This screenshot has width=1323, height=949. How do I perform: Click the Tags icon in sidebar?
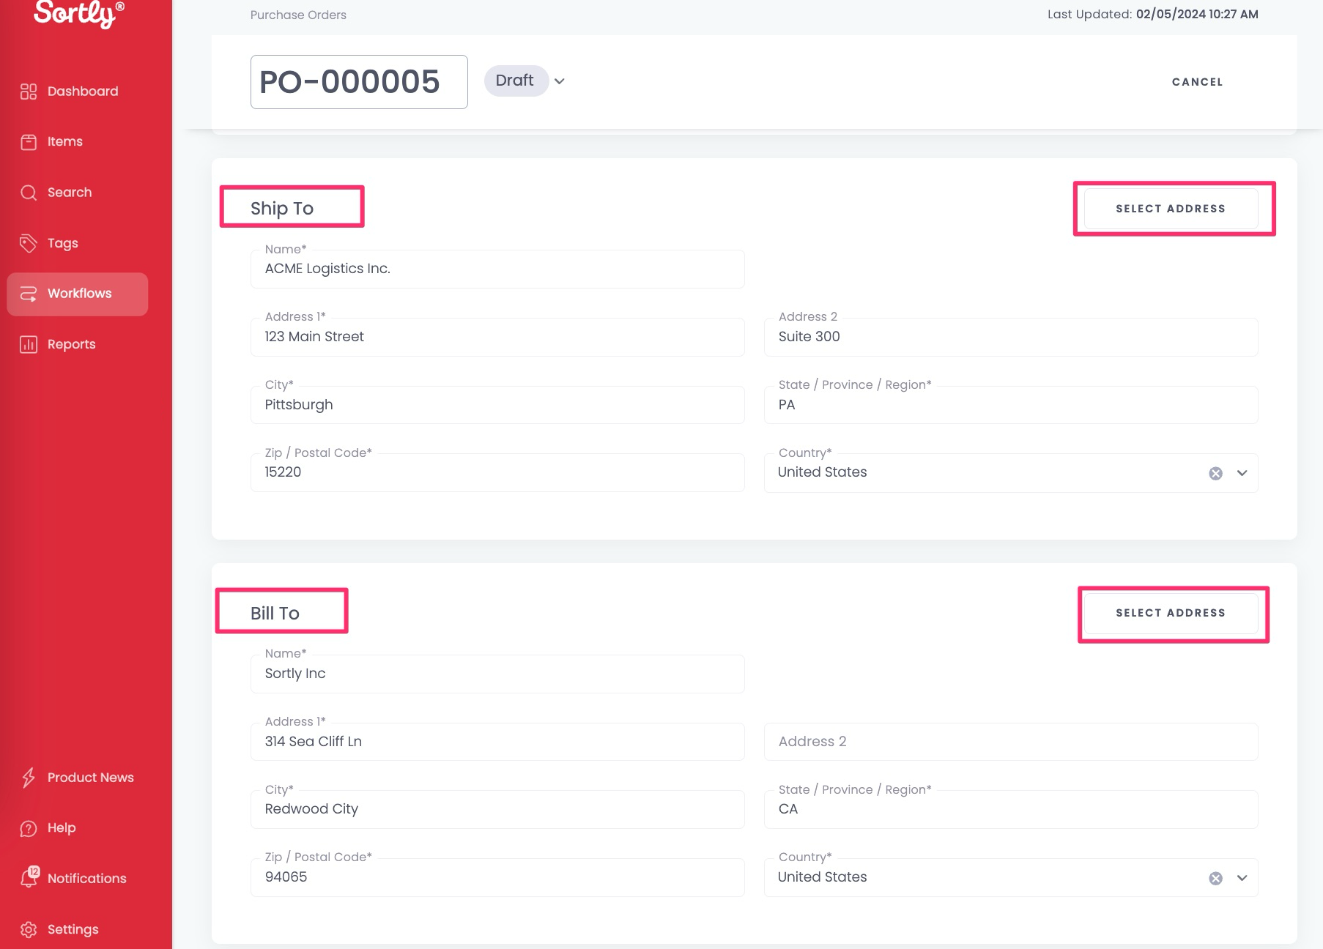pos(29,243)
